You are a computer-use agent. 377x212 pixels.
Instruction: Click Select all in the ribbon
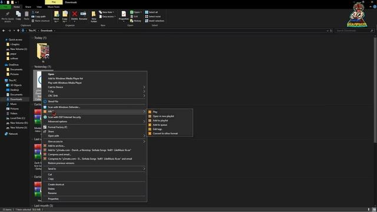(151, 12)
